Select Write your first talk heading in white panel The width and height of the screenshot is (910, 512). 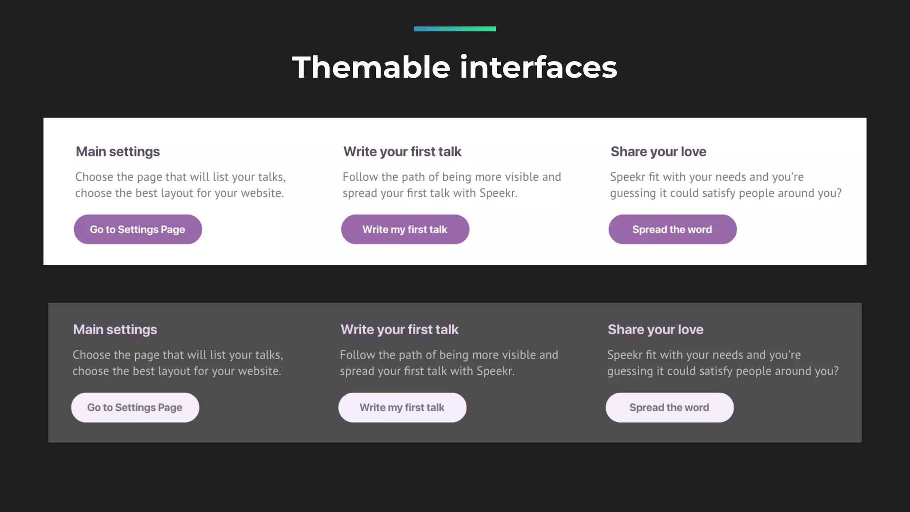402,152
